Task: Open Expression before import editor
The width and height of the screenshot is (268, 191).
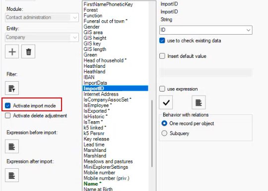Action: coord(12,146)
